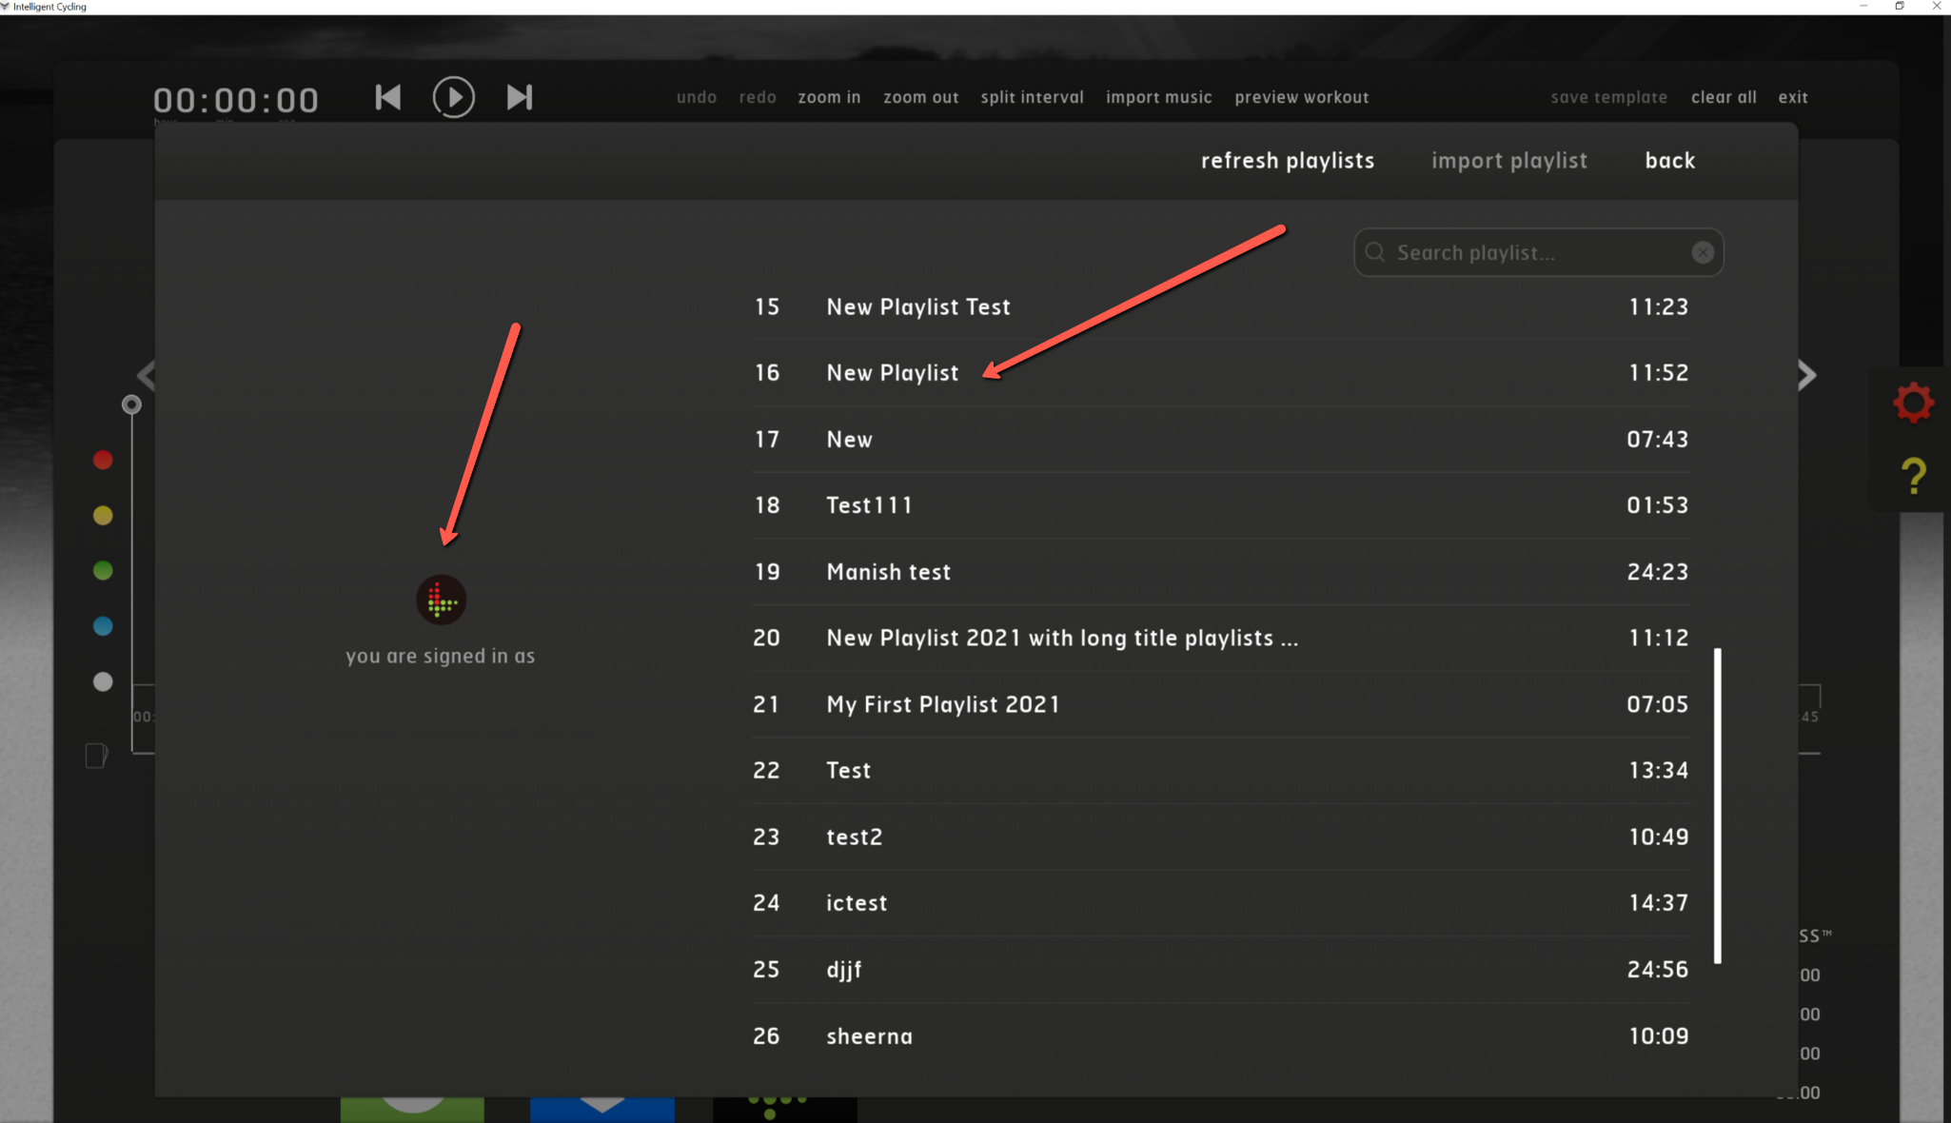
Task: Select the green zone color dot
Action: [103, 571]
